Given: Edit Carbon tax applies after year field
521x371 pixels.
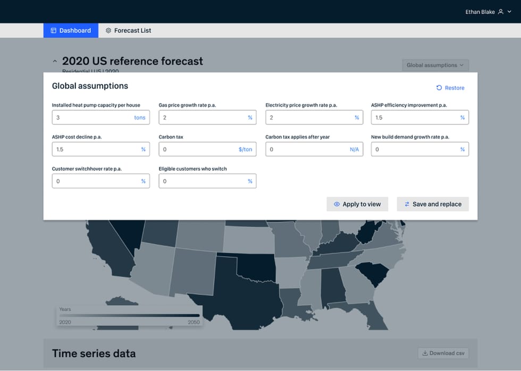Looking at the screenshot, I should point(314,149).
